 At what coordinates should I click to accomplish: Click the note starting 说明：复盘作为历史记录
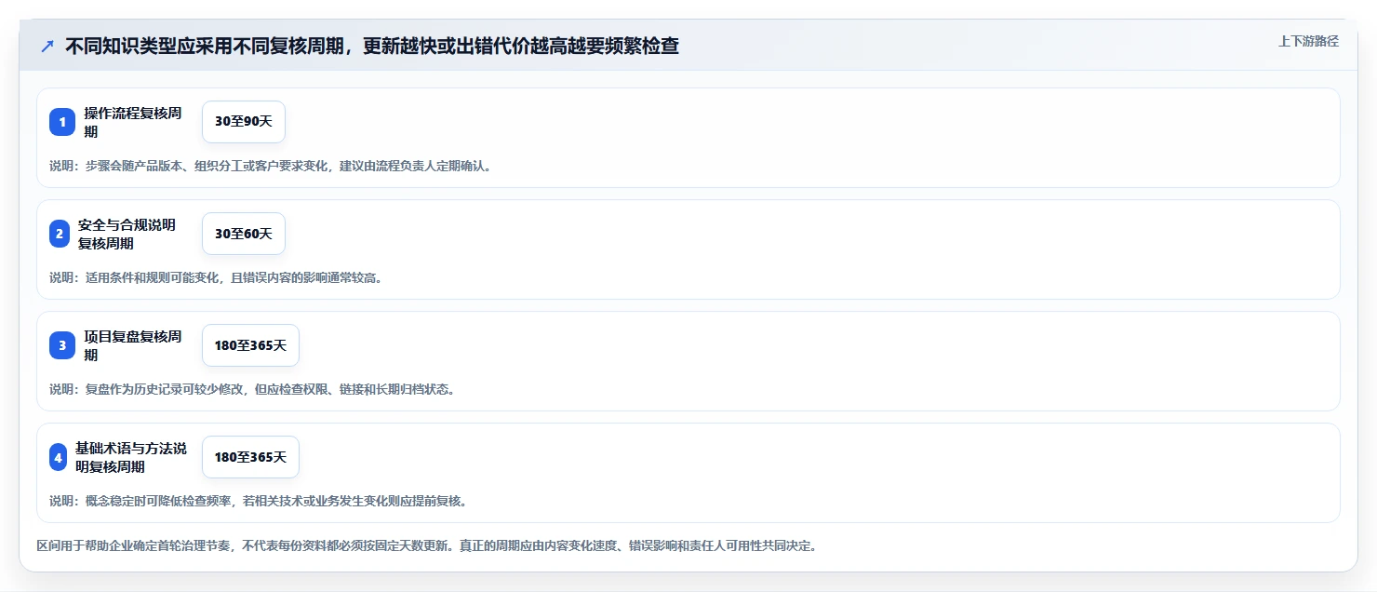pyautogui.click(x=252, y=389)
